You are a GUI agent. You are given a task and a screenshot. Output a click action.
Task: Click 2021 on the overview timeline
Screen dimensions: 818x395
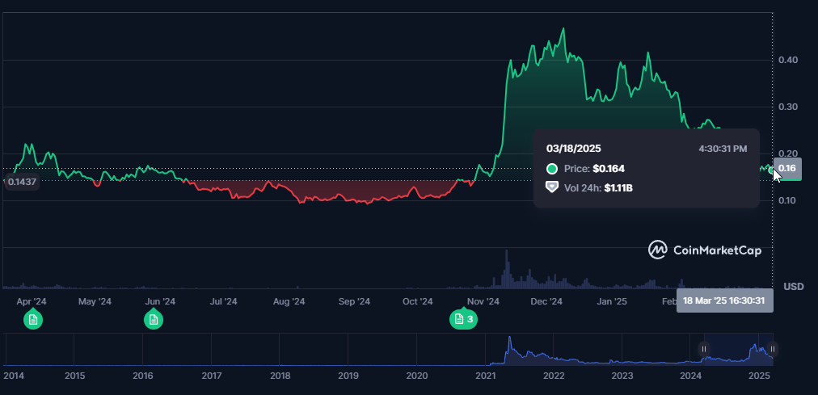[x=485, y=376]
